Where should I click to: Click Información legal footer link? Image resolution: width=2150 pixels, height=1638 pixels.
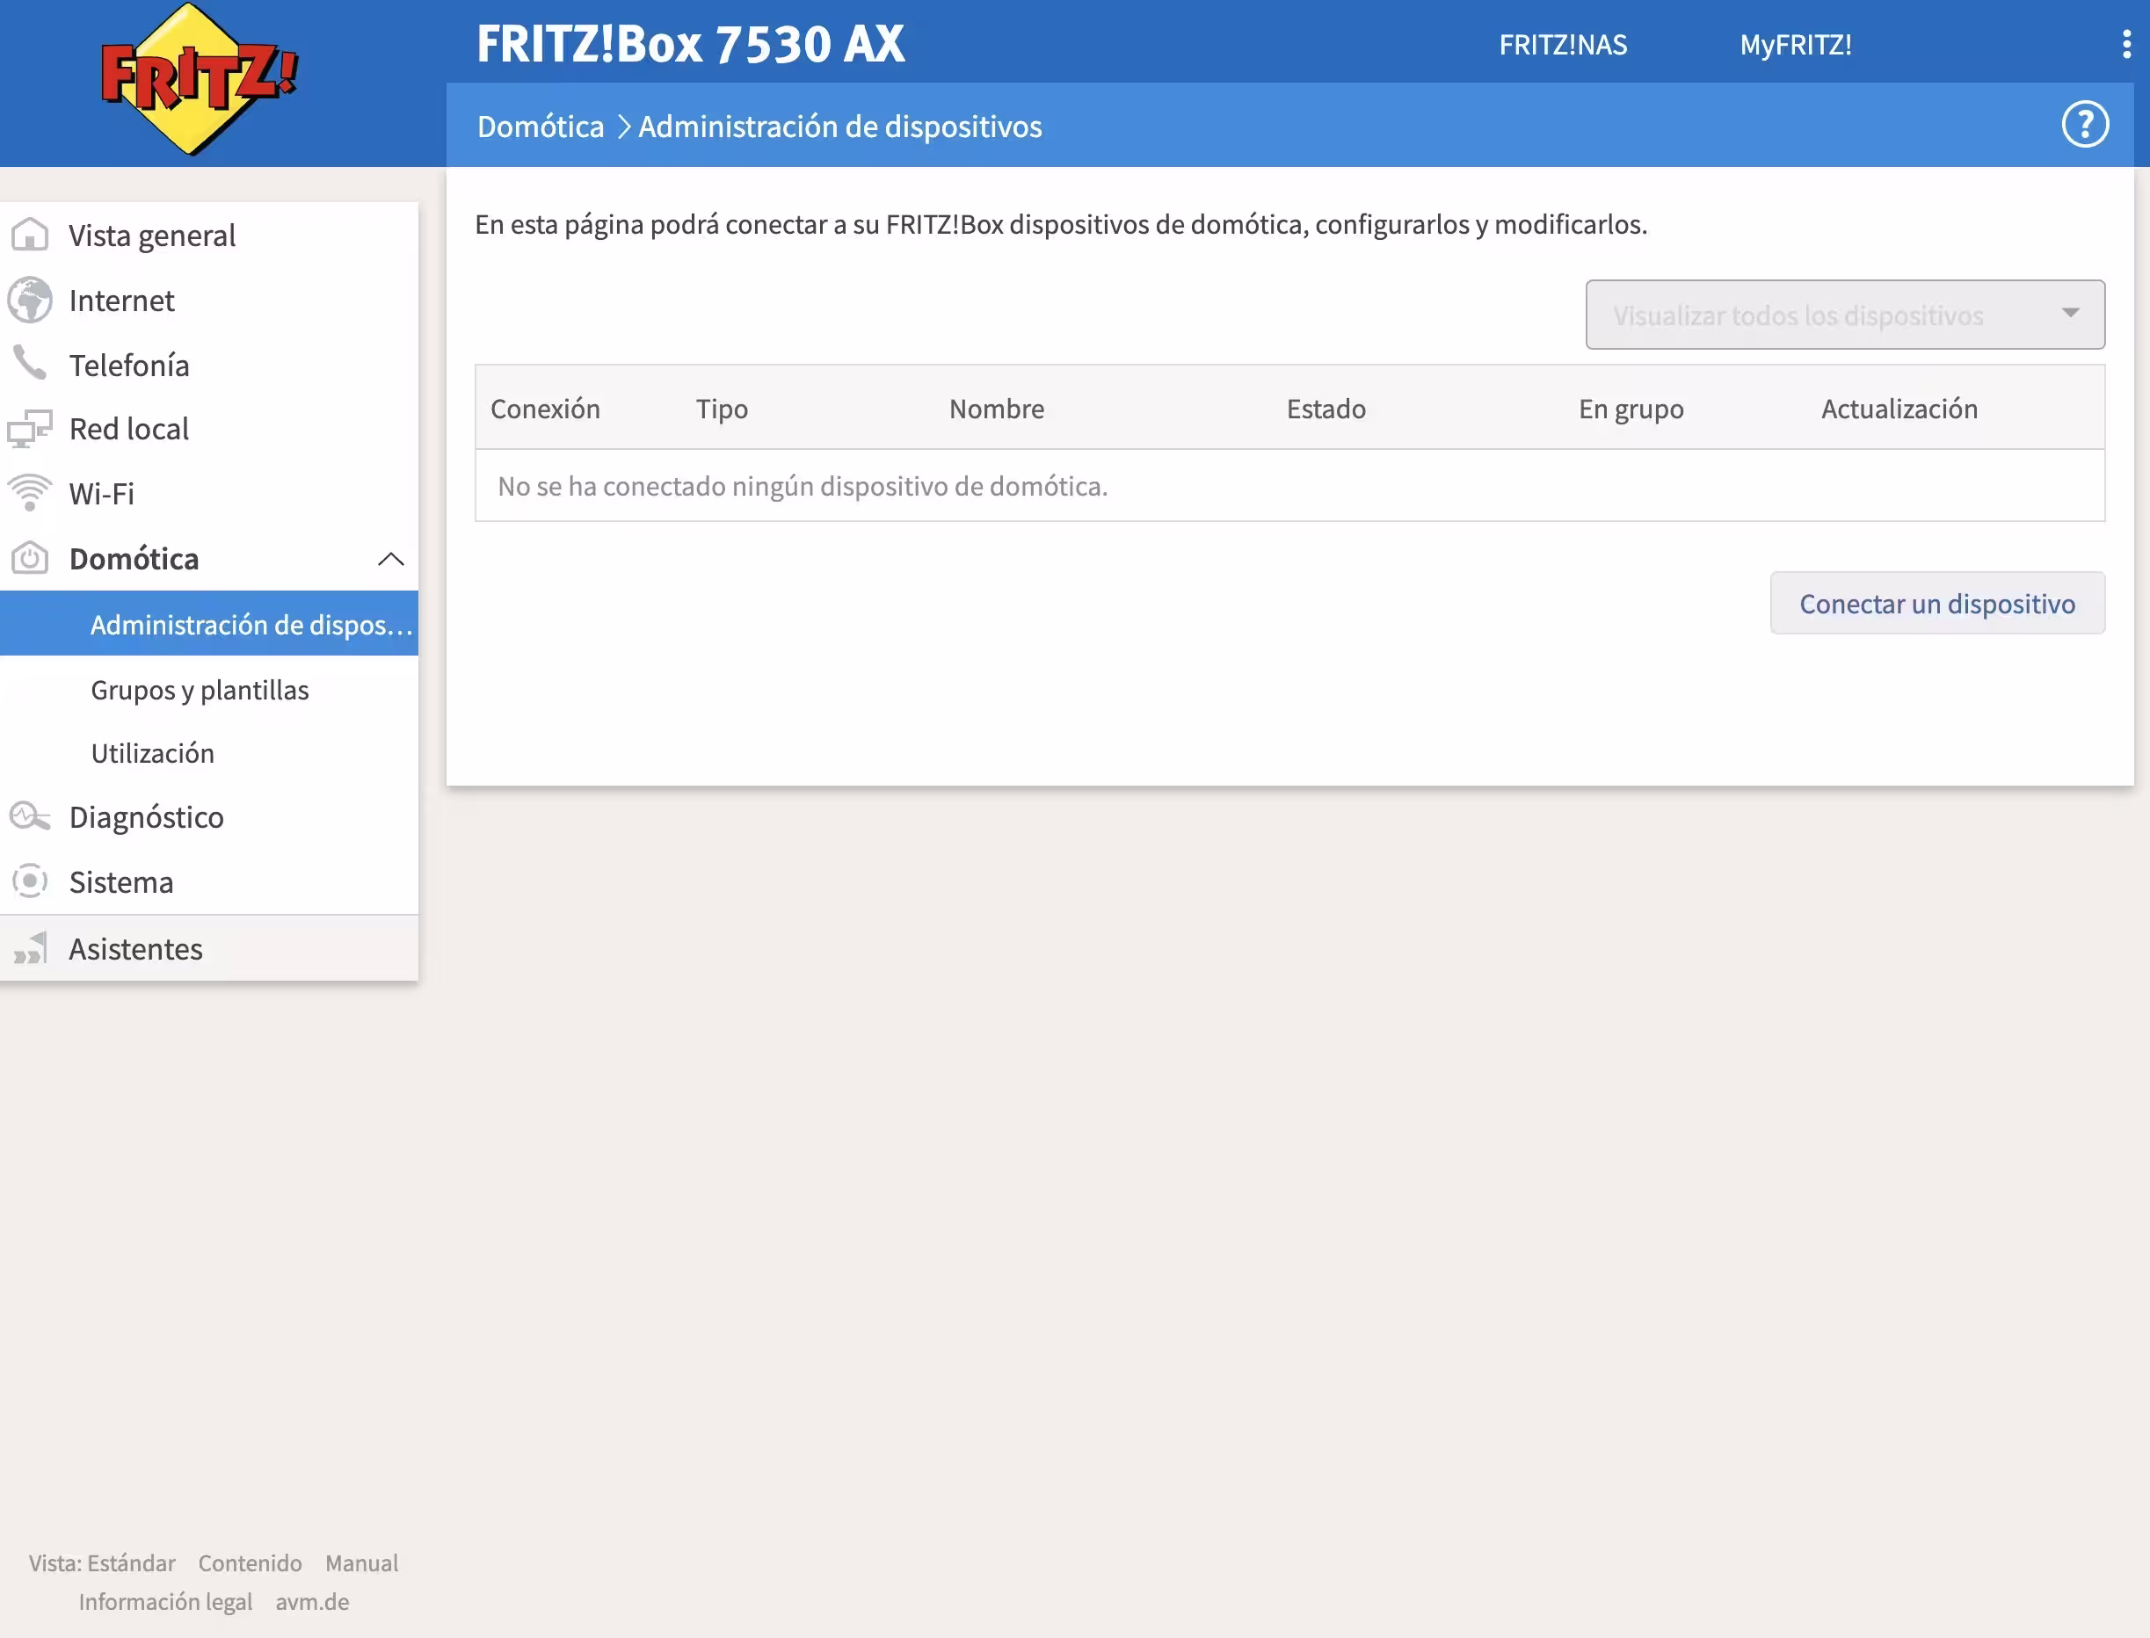(x=166, y=1602)
